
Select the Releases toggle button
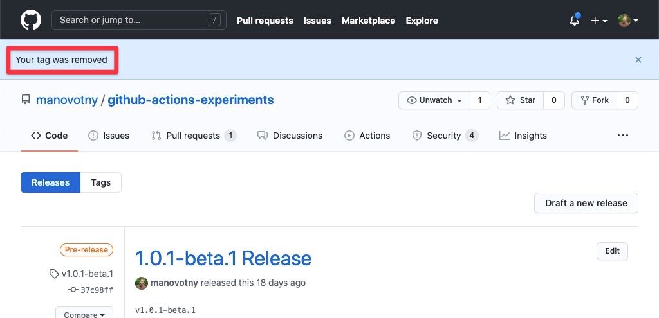coord(50,182)
